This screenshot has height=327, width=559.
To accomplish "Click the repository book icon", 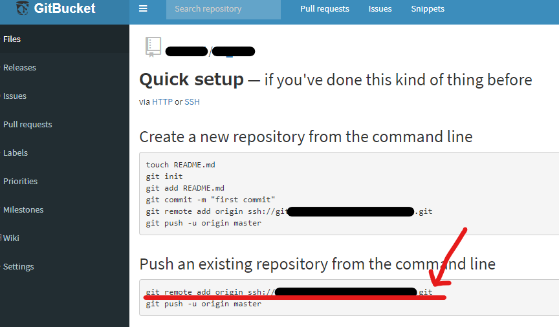I will click(x=153, y=47).
